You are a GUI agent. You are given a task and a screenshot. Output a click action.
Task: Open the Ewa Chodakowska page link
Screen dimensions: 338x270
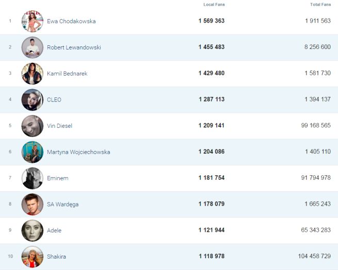(71, 21)
